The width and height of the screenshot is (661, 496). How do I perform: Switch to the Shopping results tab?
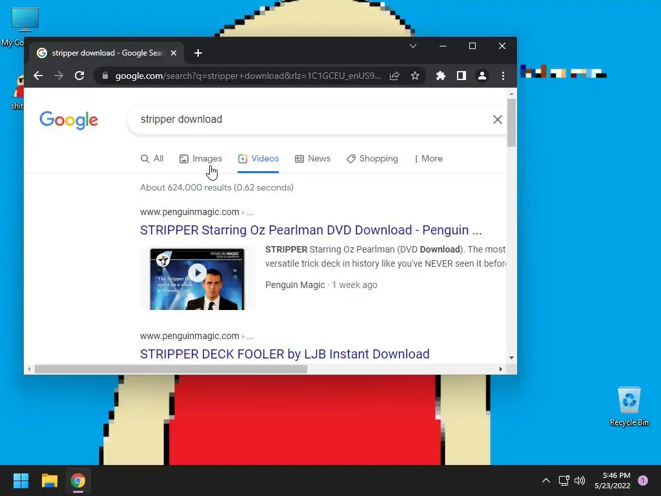coord(372,159)
